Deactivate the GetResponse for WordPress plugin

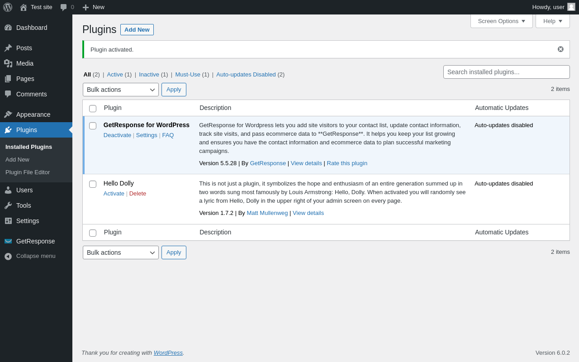coord(117,135)
